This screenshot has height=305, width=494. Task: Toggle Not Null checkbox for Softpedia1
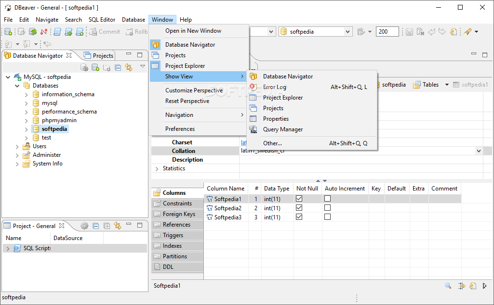pyautogui.click(x=299, y=198)
